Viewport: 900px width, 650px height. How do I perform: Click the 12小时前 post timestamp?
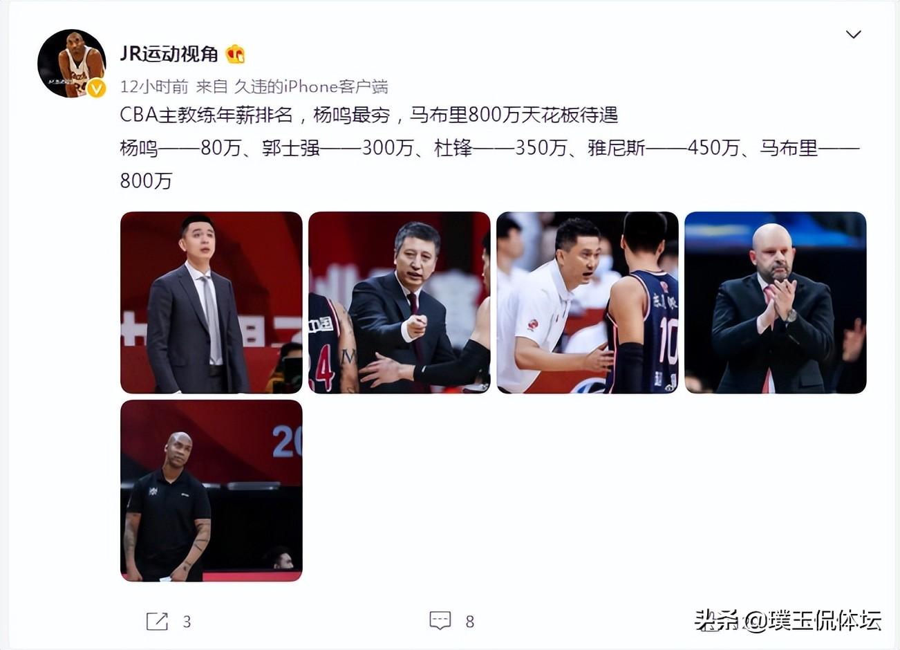pyautogui.click(x=154, y=86)
